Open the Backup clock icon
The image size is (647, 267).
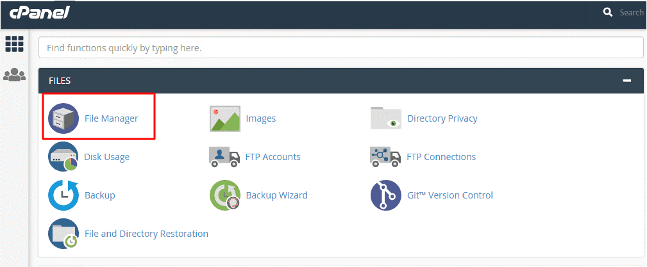click(63, 195)
